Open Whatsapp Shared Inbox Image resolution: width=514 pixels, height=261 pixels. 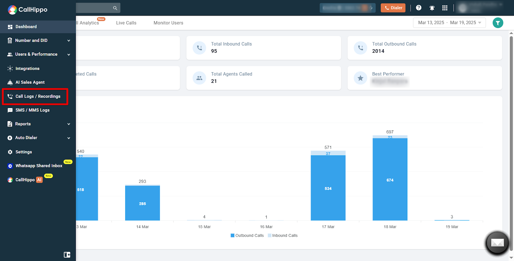click(39, 166)
